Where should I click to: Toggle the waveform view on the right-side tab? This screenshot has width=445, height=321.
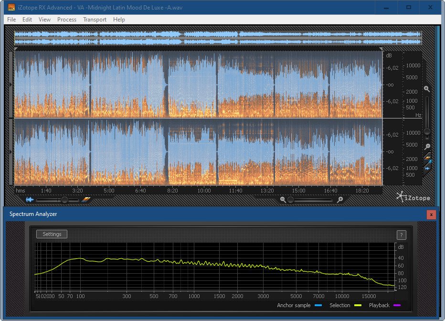427,168
